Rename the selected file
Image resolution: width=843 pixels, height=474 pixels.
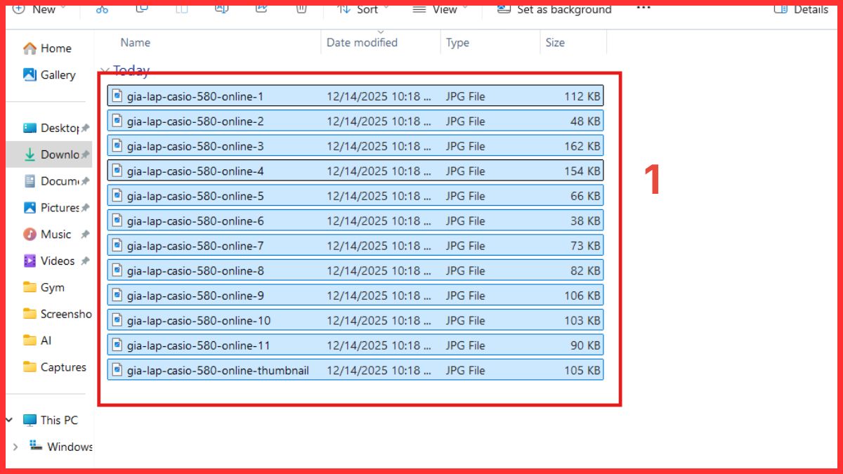point(221,9)
